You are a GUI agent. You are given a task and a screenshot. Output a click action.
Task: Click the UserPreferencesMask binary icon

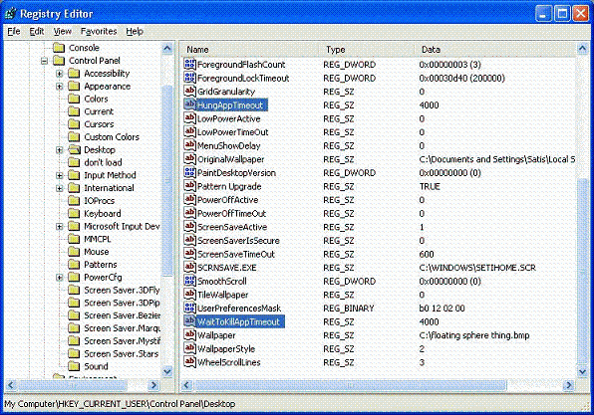(x=189, y=308)
